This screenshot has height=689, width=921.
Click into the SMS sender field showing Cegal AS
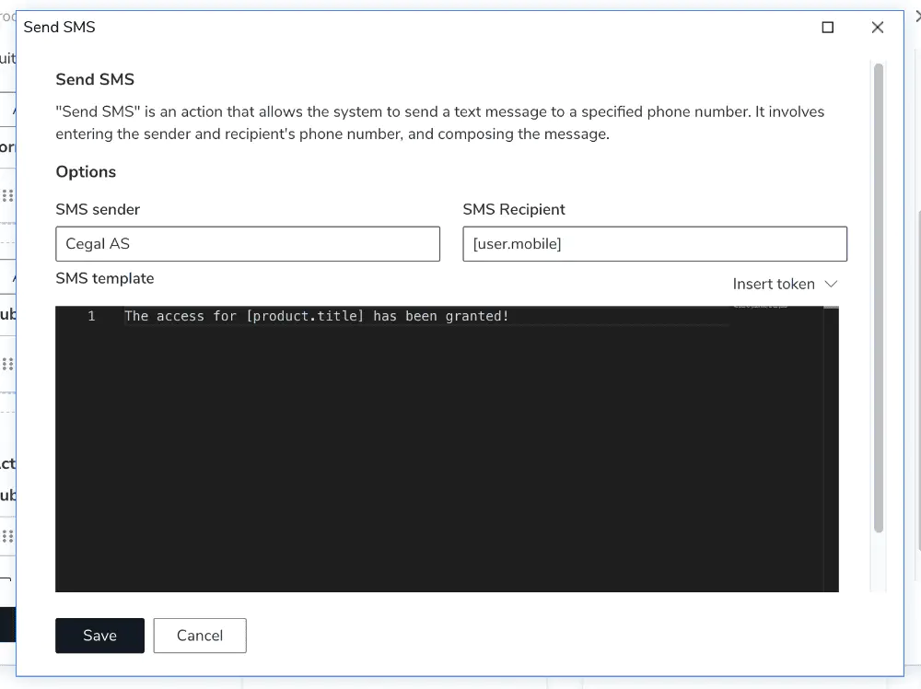(x=247, y=243)
